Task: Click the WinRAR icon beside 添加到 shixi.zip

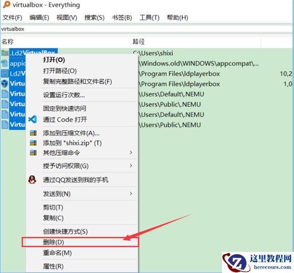Action: coord(33,143)
